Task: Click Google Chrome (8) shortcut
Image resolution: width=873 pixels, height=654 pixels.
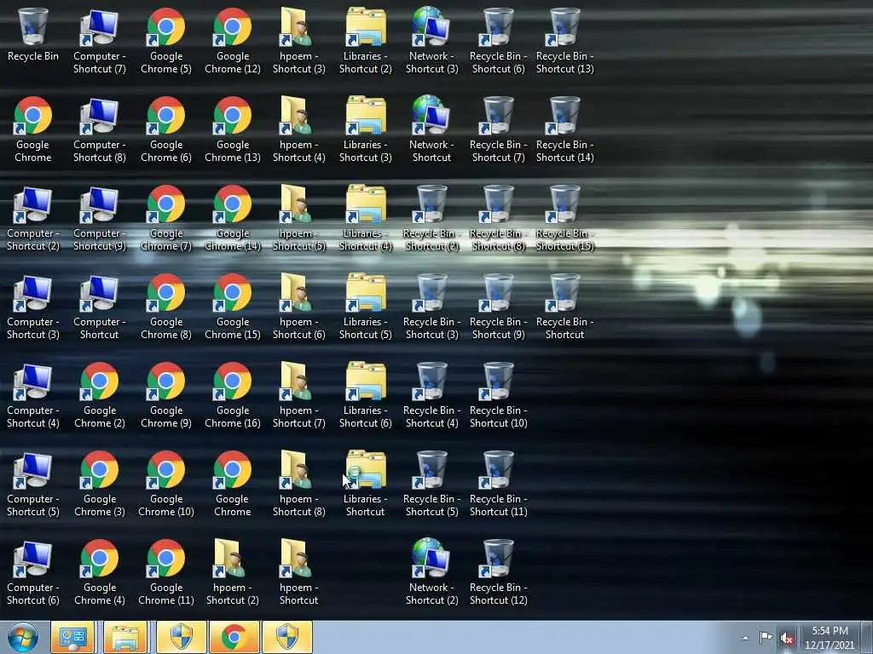Action: [166, 307]
